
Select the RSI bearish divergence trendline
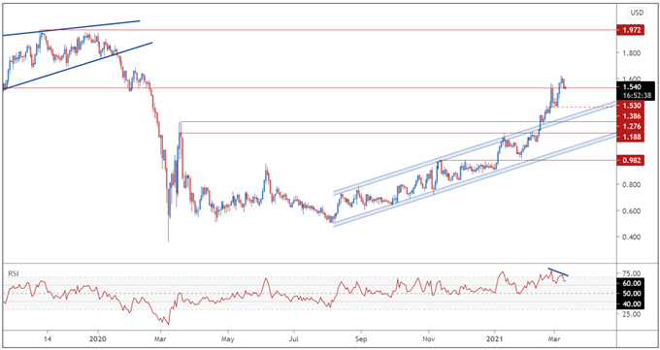[x=558, y=272]
